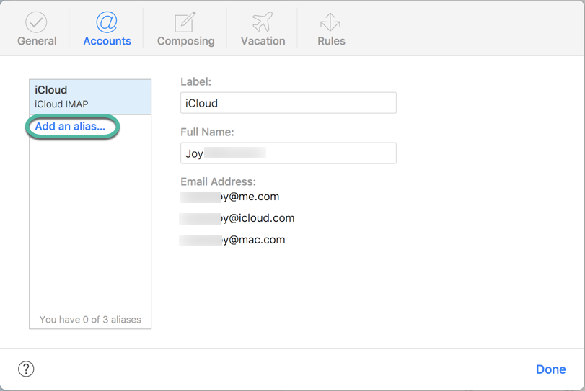Screen dimensions: 585x391
Task: Click the Vacation airplane icon
Action: [263, 22]
